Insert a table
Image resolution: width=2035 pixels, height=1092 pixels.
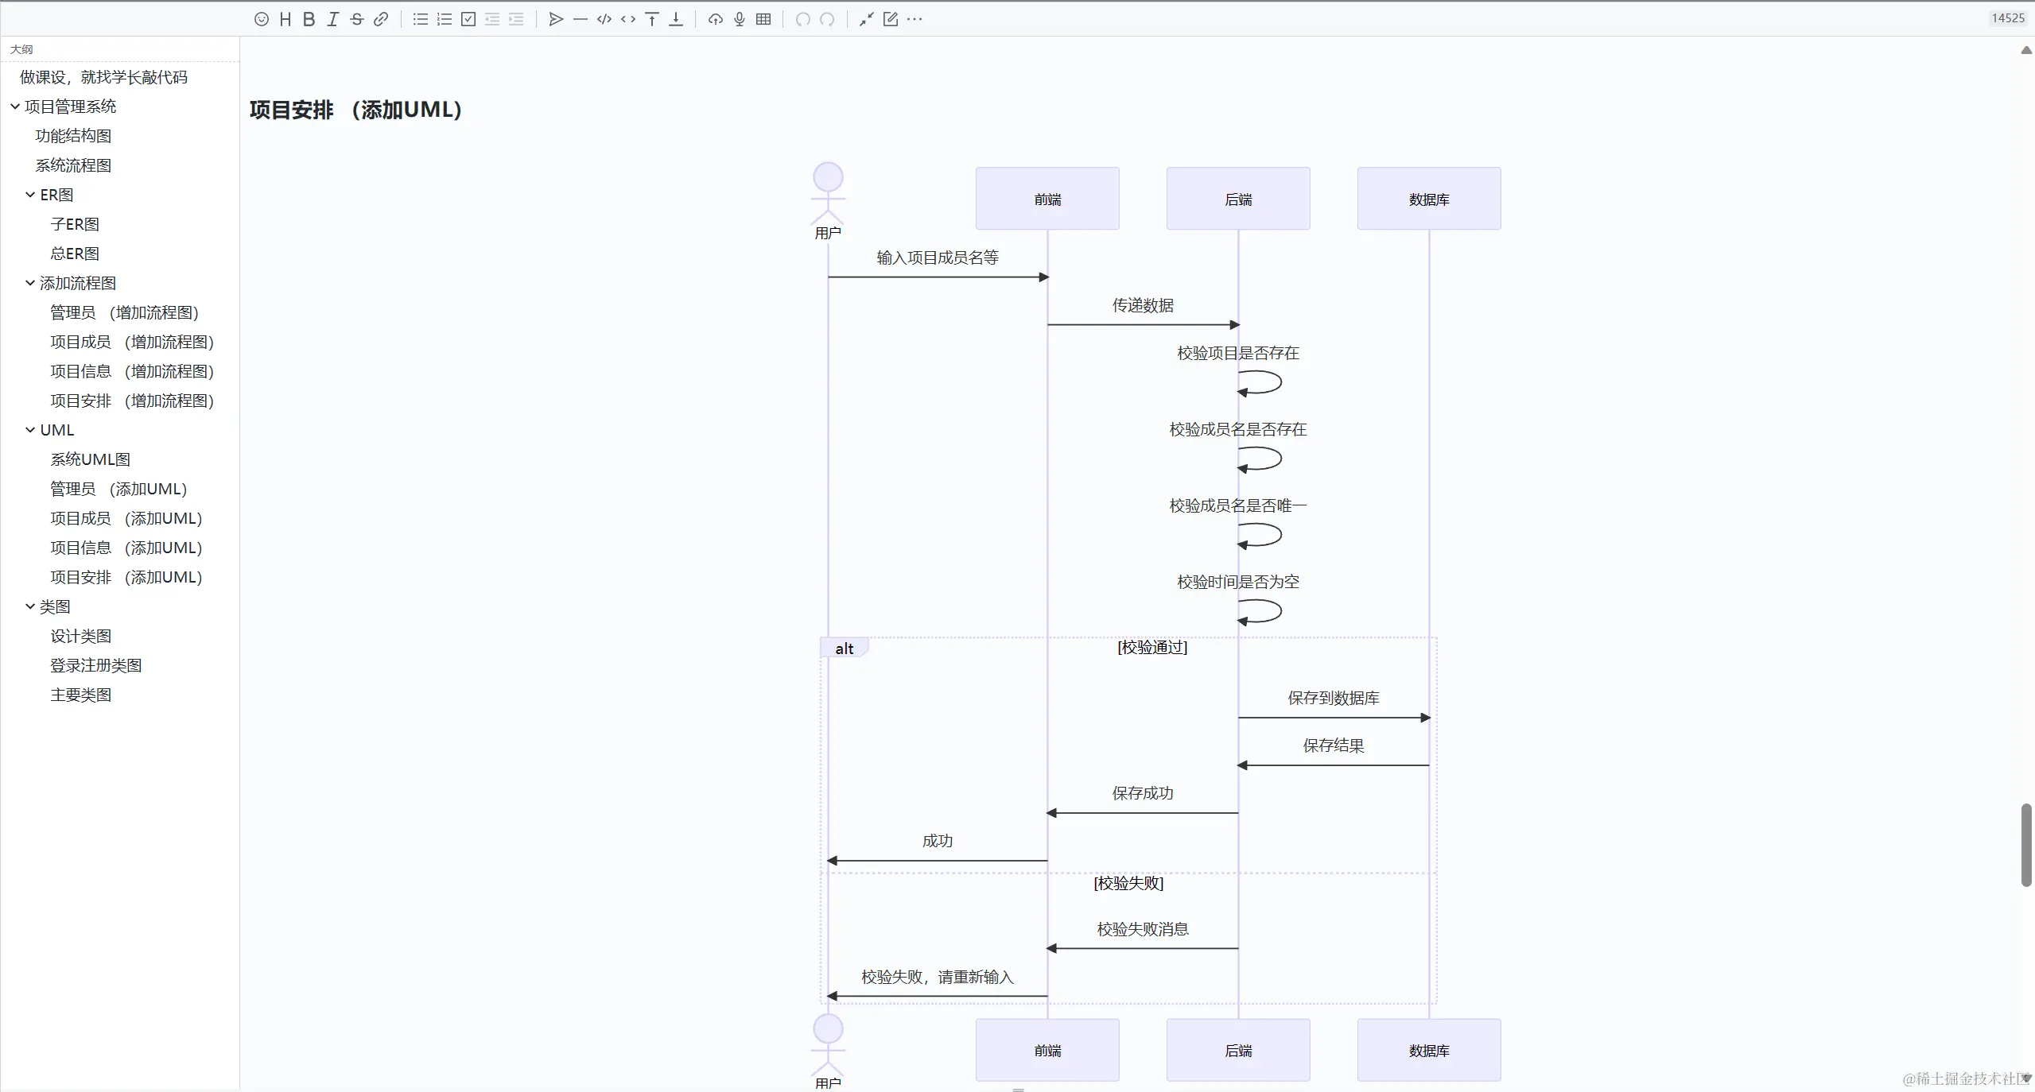tap(763, 19)
